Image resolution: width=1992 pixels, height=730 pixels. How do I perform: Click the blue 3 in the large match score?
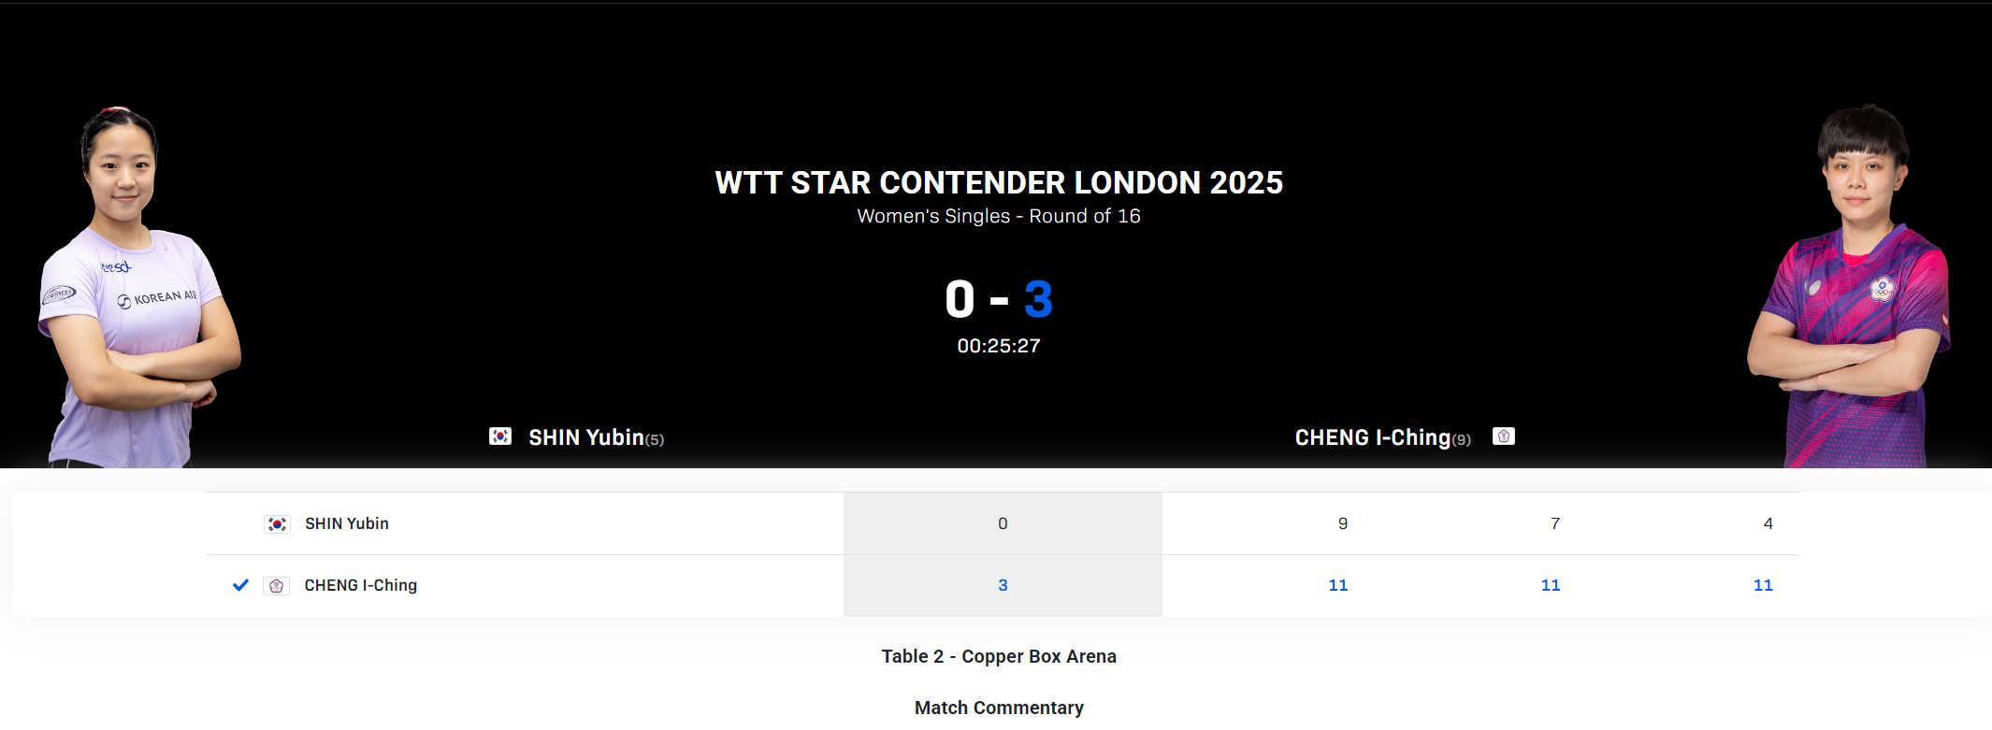1038,300
